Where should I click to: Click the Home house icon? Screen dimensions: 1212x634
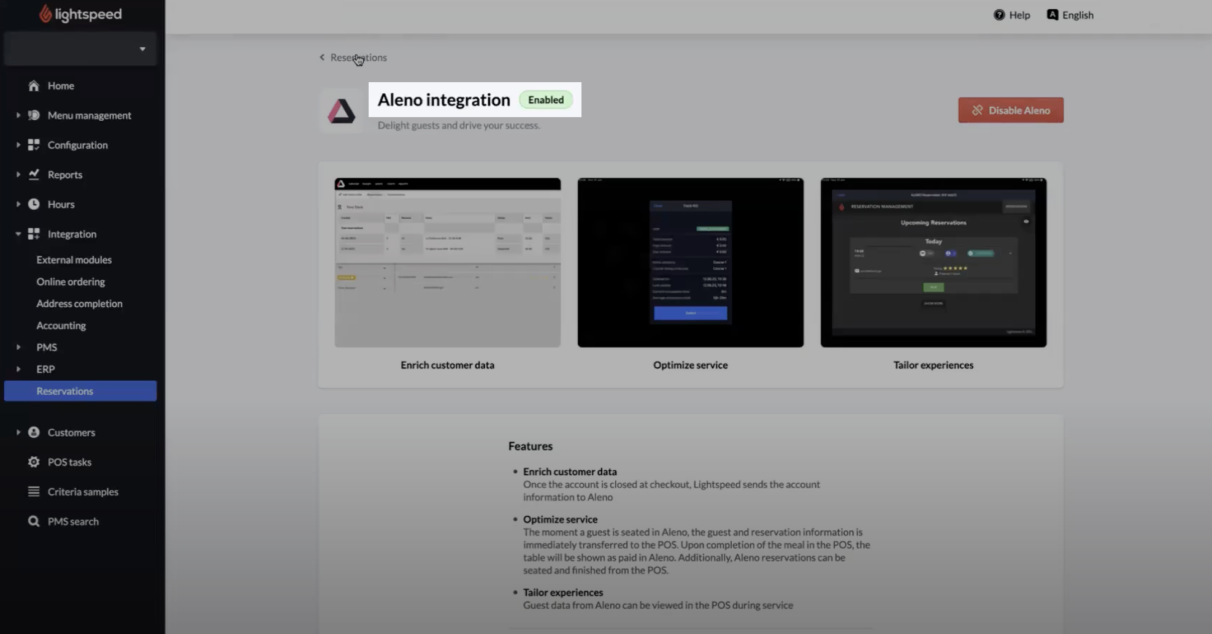[34, 86]
